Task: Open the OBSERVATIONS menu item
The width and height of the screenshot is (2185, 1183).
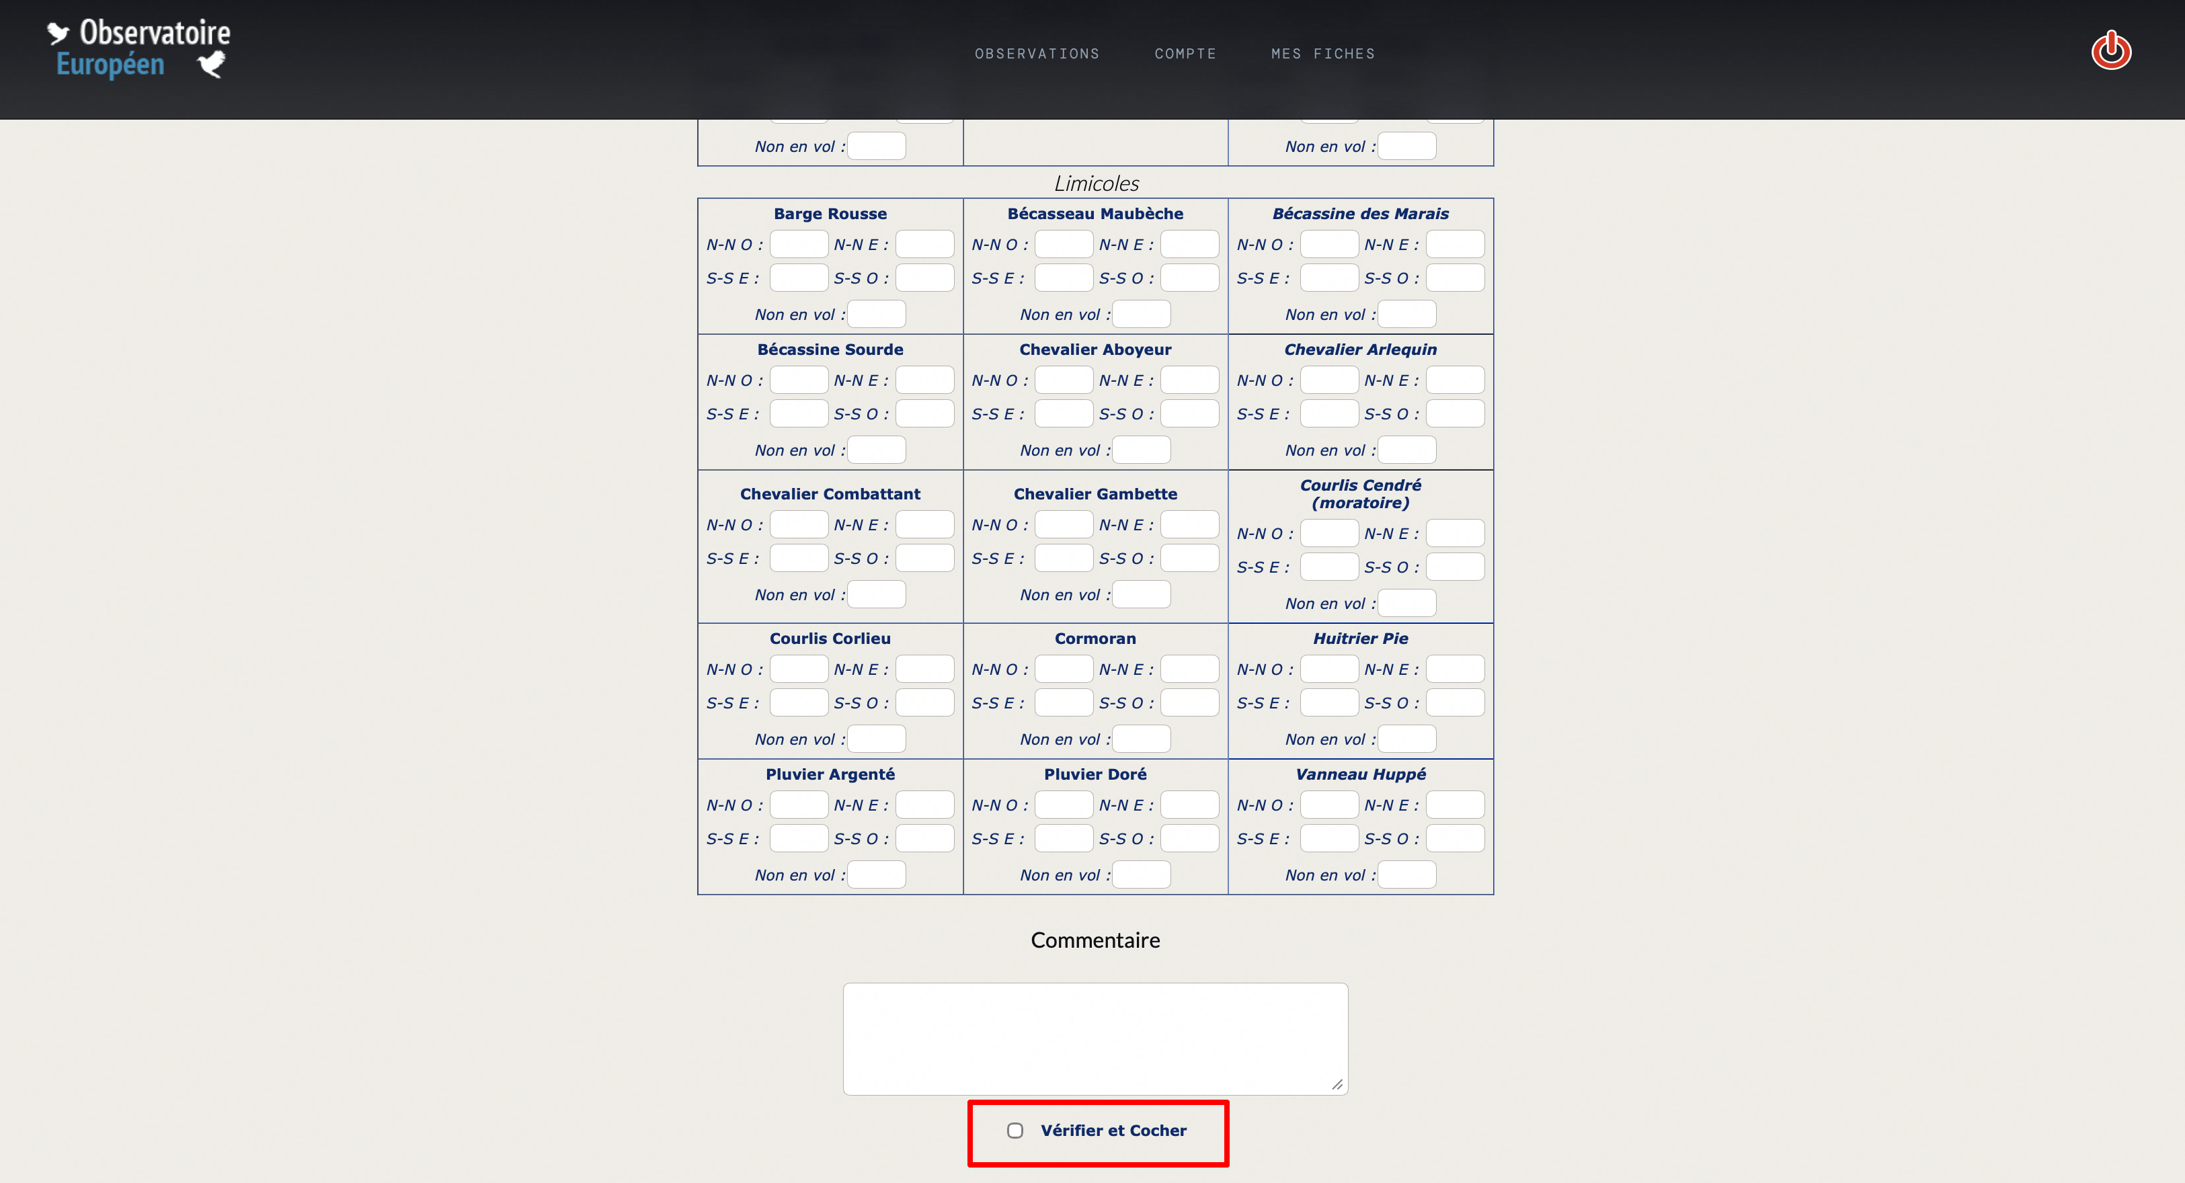Action: pos(1037,53)
